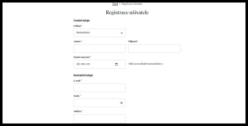Viewport: 248px width, 126px height.
Task: Focus the Telefon input field
Action: 99,118
